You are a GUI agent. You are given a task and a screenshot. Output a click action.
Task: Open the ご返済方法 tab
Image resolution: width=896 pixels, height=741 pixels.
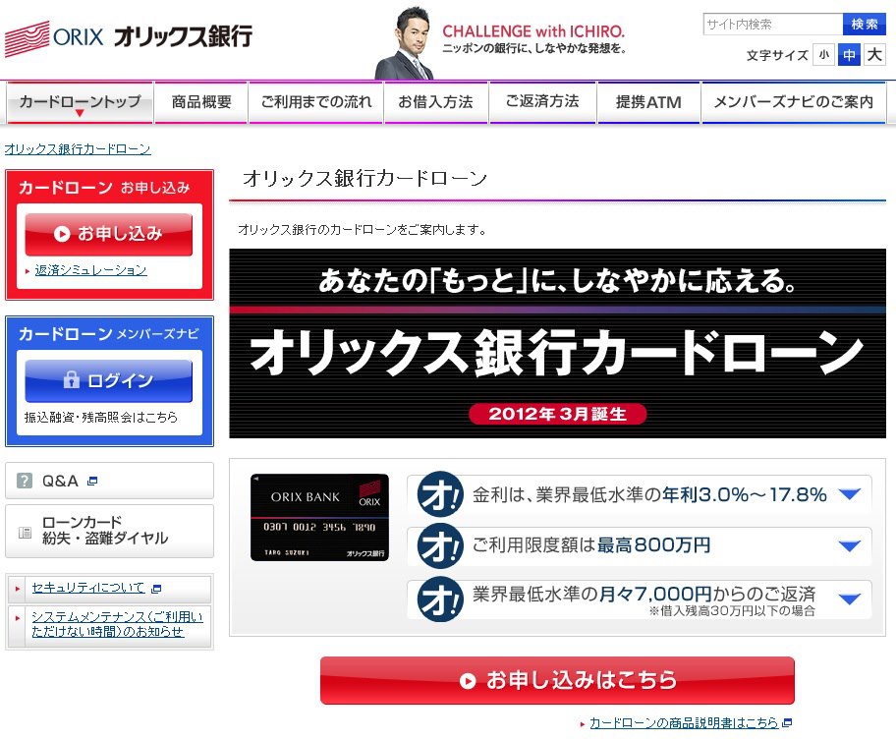pos(542,102)
